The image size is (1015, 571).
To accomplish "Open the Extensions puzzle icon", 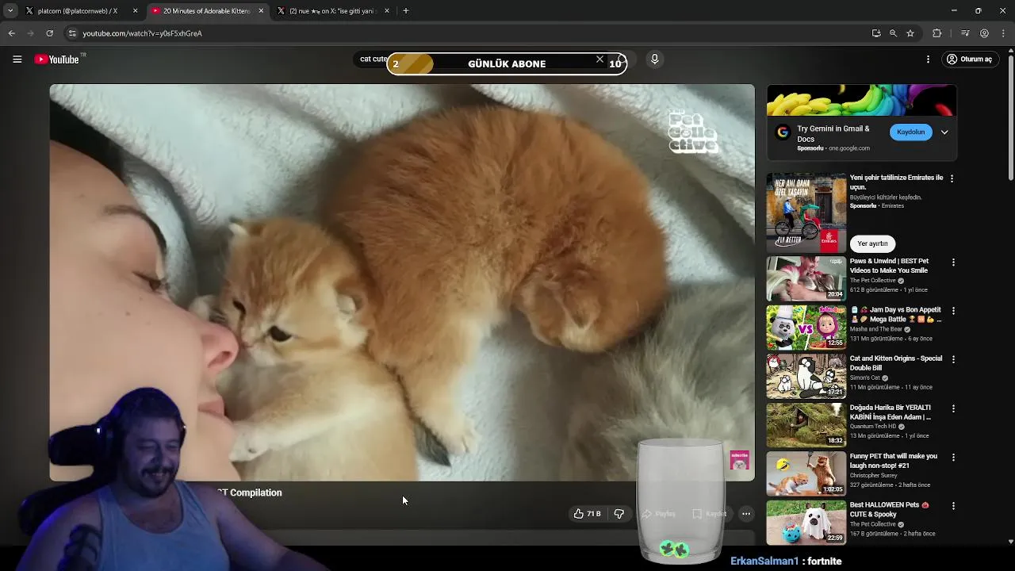I will [x=937, y=33].
